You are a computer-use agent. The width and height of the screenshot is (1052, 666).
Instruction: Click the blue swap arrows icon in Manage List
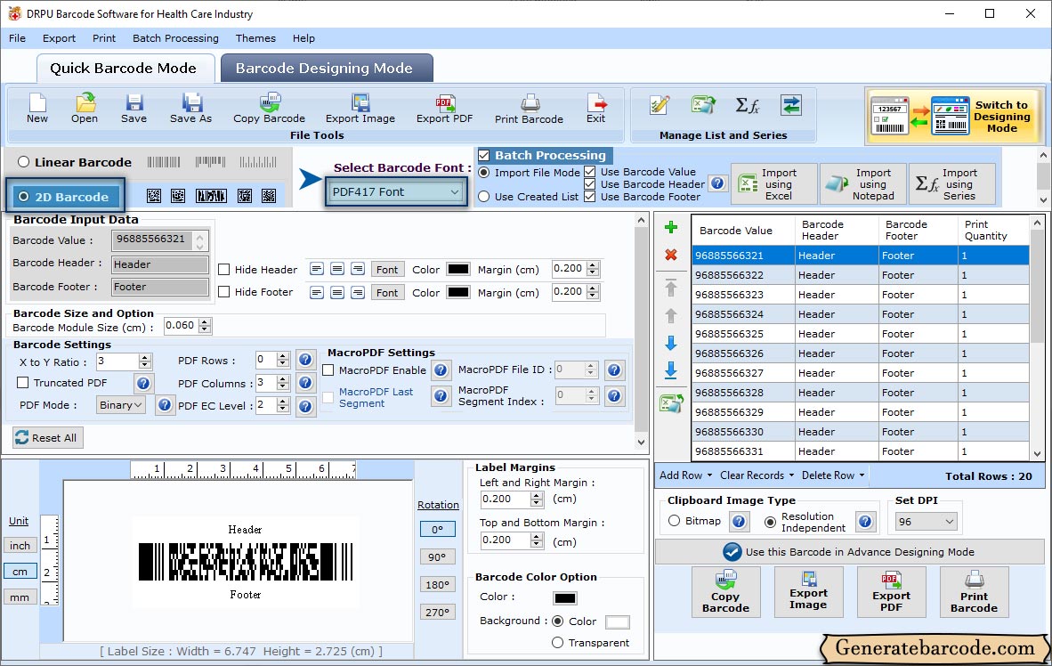click(791, 105)
